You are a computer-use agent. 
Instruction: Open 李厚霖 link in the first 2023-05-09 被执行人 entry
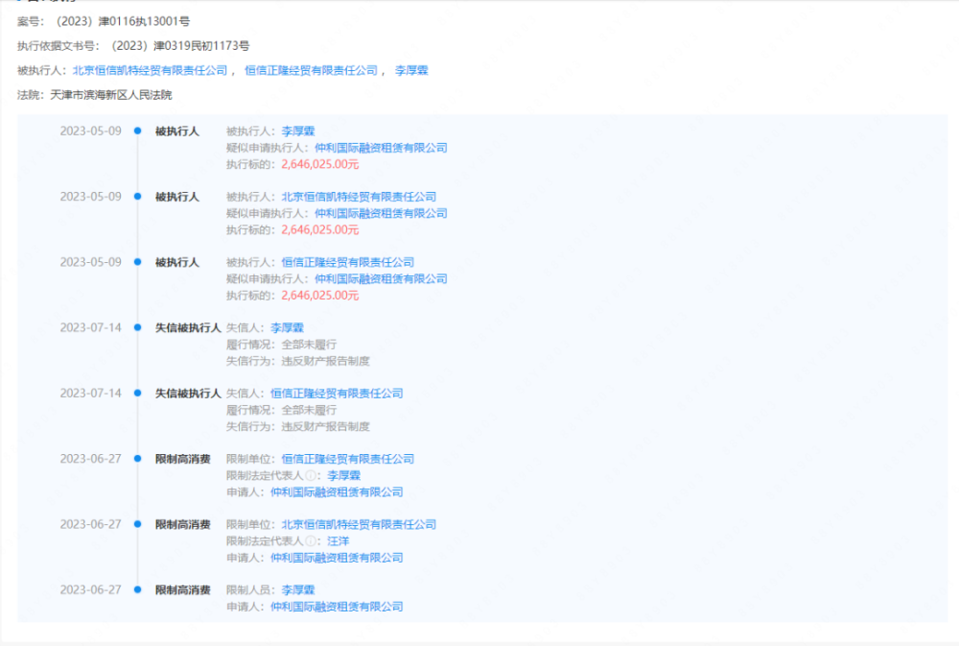pyautogui.click(x=298, y=132)
